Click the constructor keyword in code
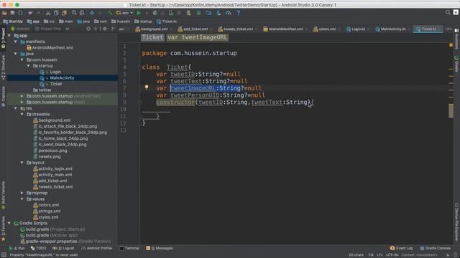Screen dimensions: 460x258 coord(175,102)
